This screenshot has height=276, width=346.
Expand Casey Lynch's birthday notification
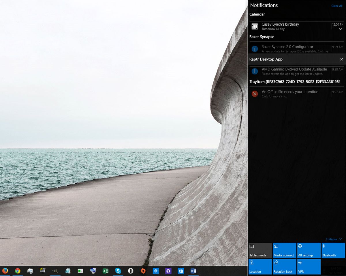[x=341, y=29]
